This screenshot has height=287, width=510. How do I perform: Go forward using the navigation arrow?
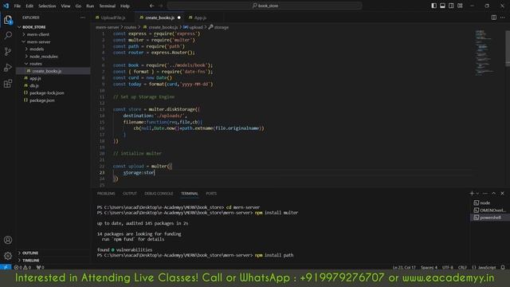[x=161, y=6]
